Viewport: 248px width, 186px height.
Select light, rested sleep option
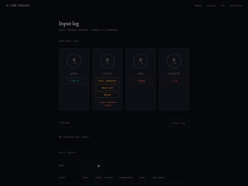point(104,177)
